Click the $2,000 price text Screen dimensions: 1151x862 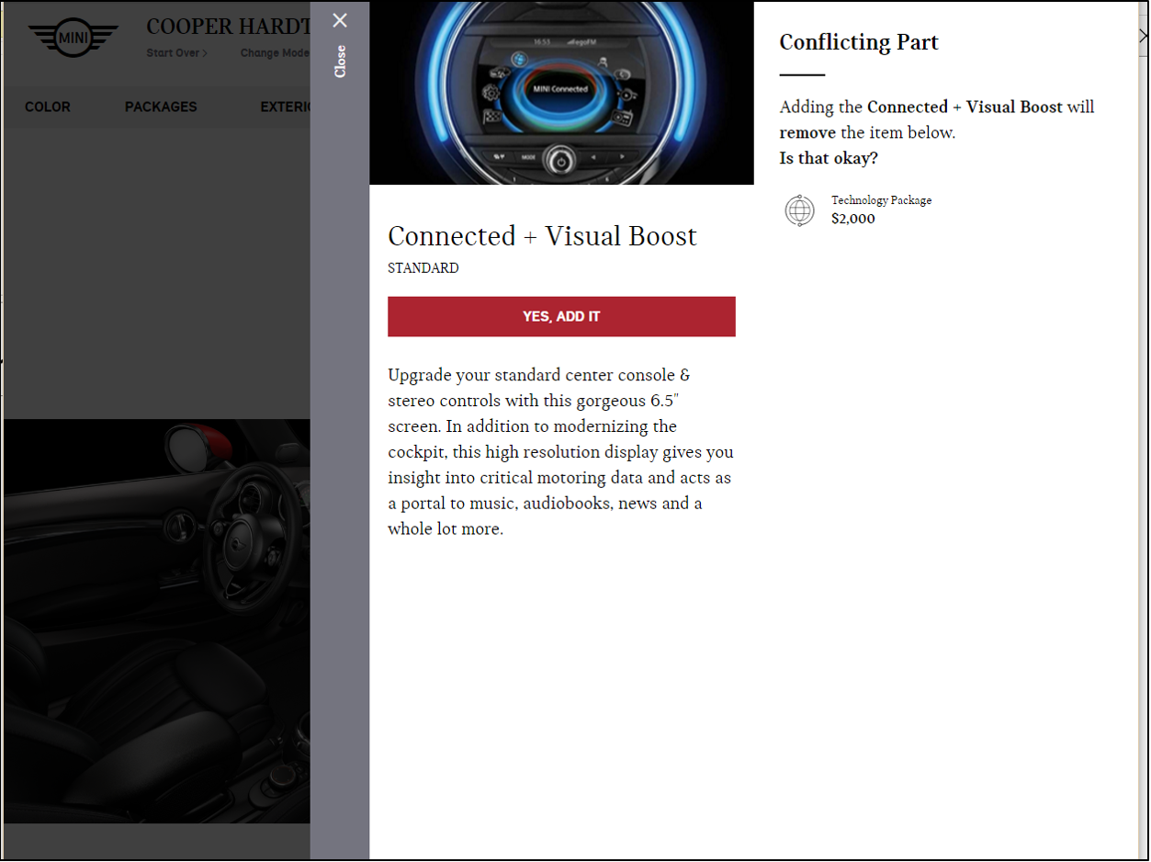[852, 219]
